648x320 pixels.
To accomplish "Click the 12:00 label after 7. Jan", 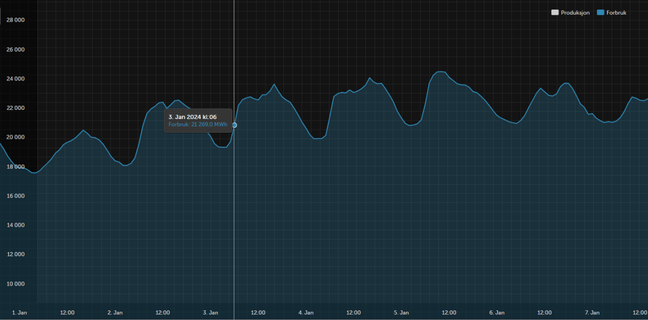I will tap(640, 313).
